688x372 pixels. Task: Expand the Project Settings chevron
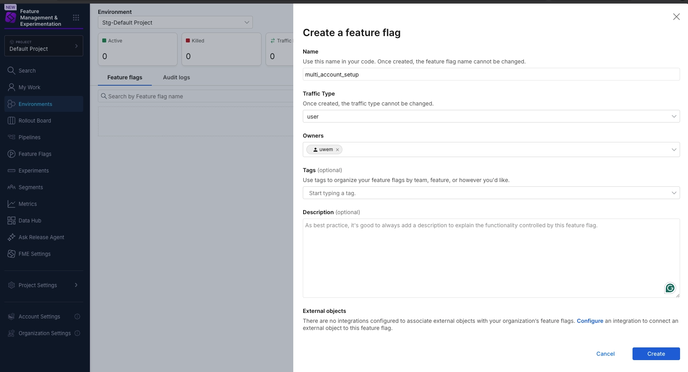76,285
